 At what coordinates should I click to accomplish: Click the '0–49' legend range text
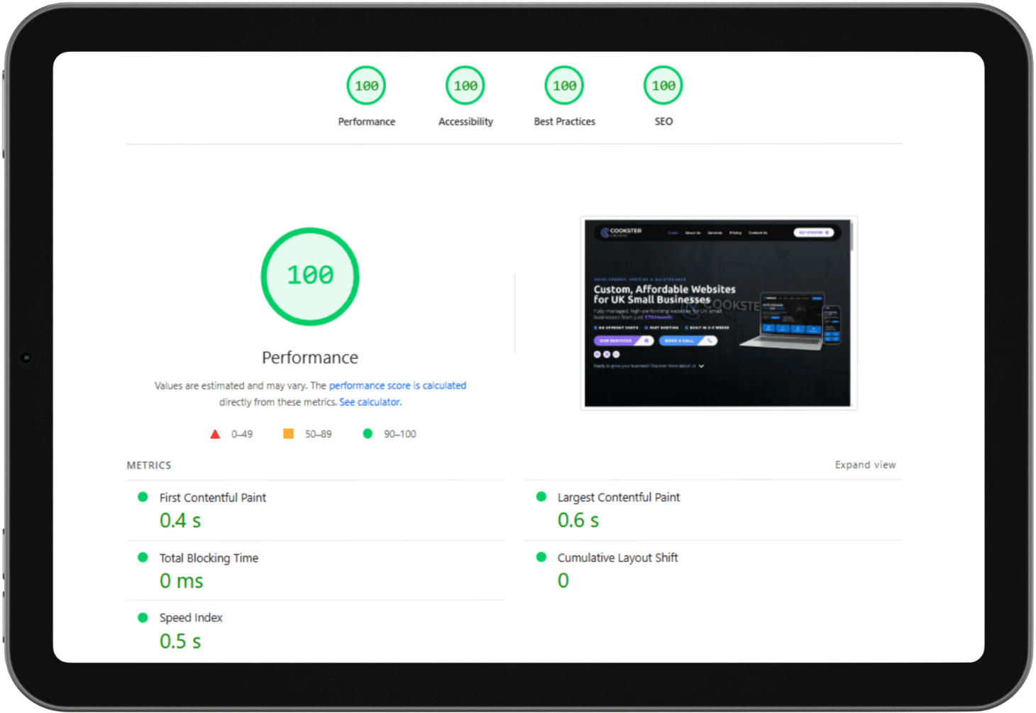click(x=242, y=434)
